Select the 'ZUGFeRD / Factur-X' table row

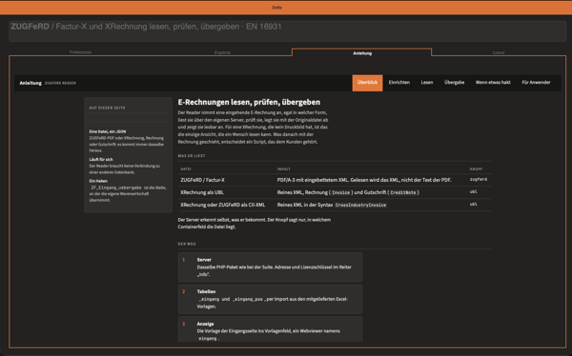click(x=335, y=180)
